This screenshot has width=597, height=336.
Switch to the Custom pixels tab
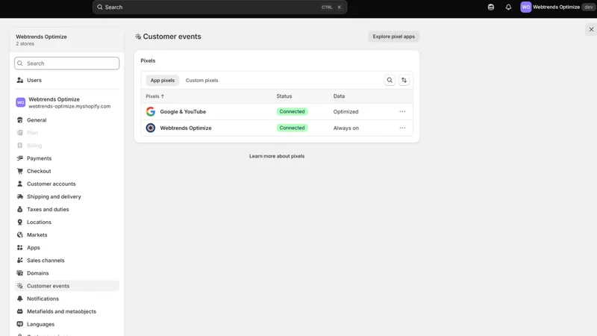tap(201, 81)
